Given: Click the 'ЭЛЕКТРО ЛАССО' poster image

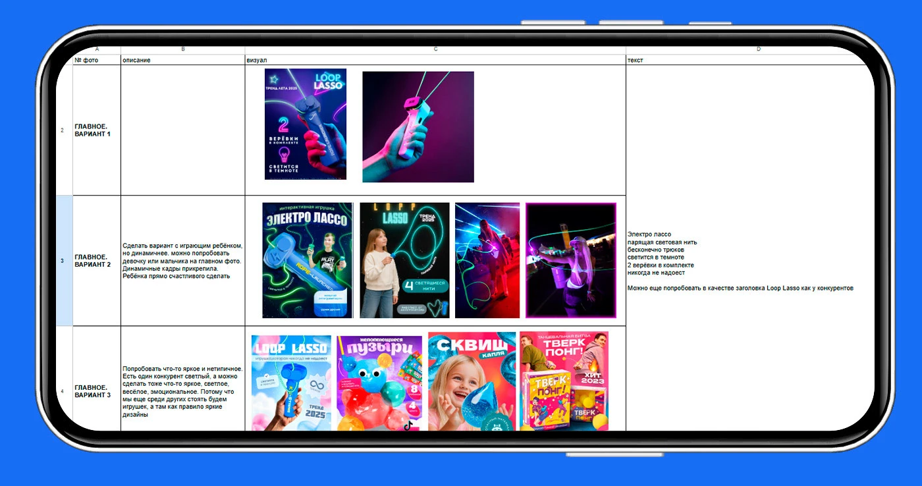Looking at the screenshot, I should pos(308,260).
